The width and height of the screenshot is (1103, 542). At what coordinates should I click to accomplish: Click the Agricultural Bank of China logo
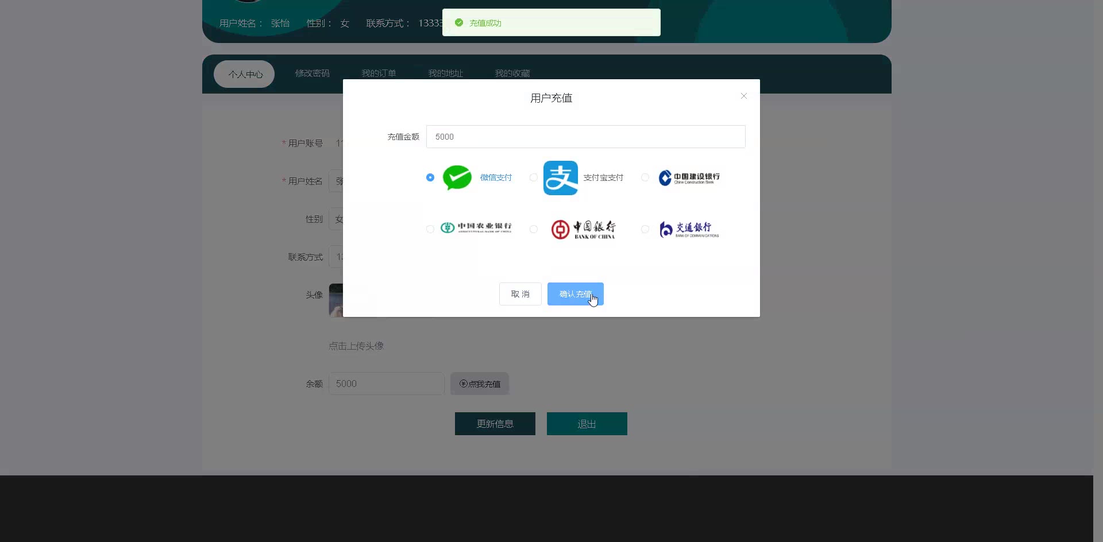(x=476, y=228)
